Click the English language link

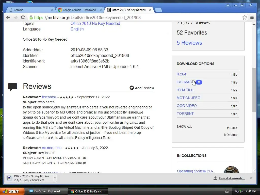[77, 29]
